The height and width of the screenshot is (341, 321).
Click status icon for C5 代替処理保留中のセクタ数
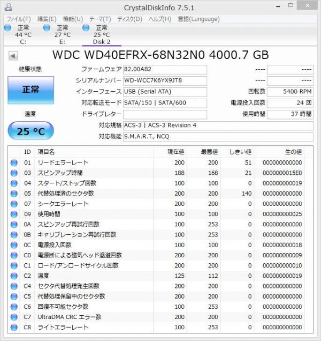14,296
